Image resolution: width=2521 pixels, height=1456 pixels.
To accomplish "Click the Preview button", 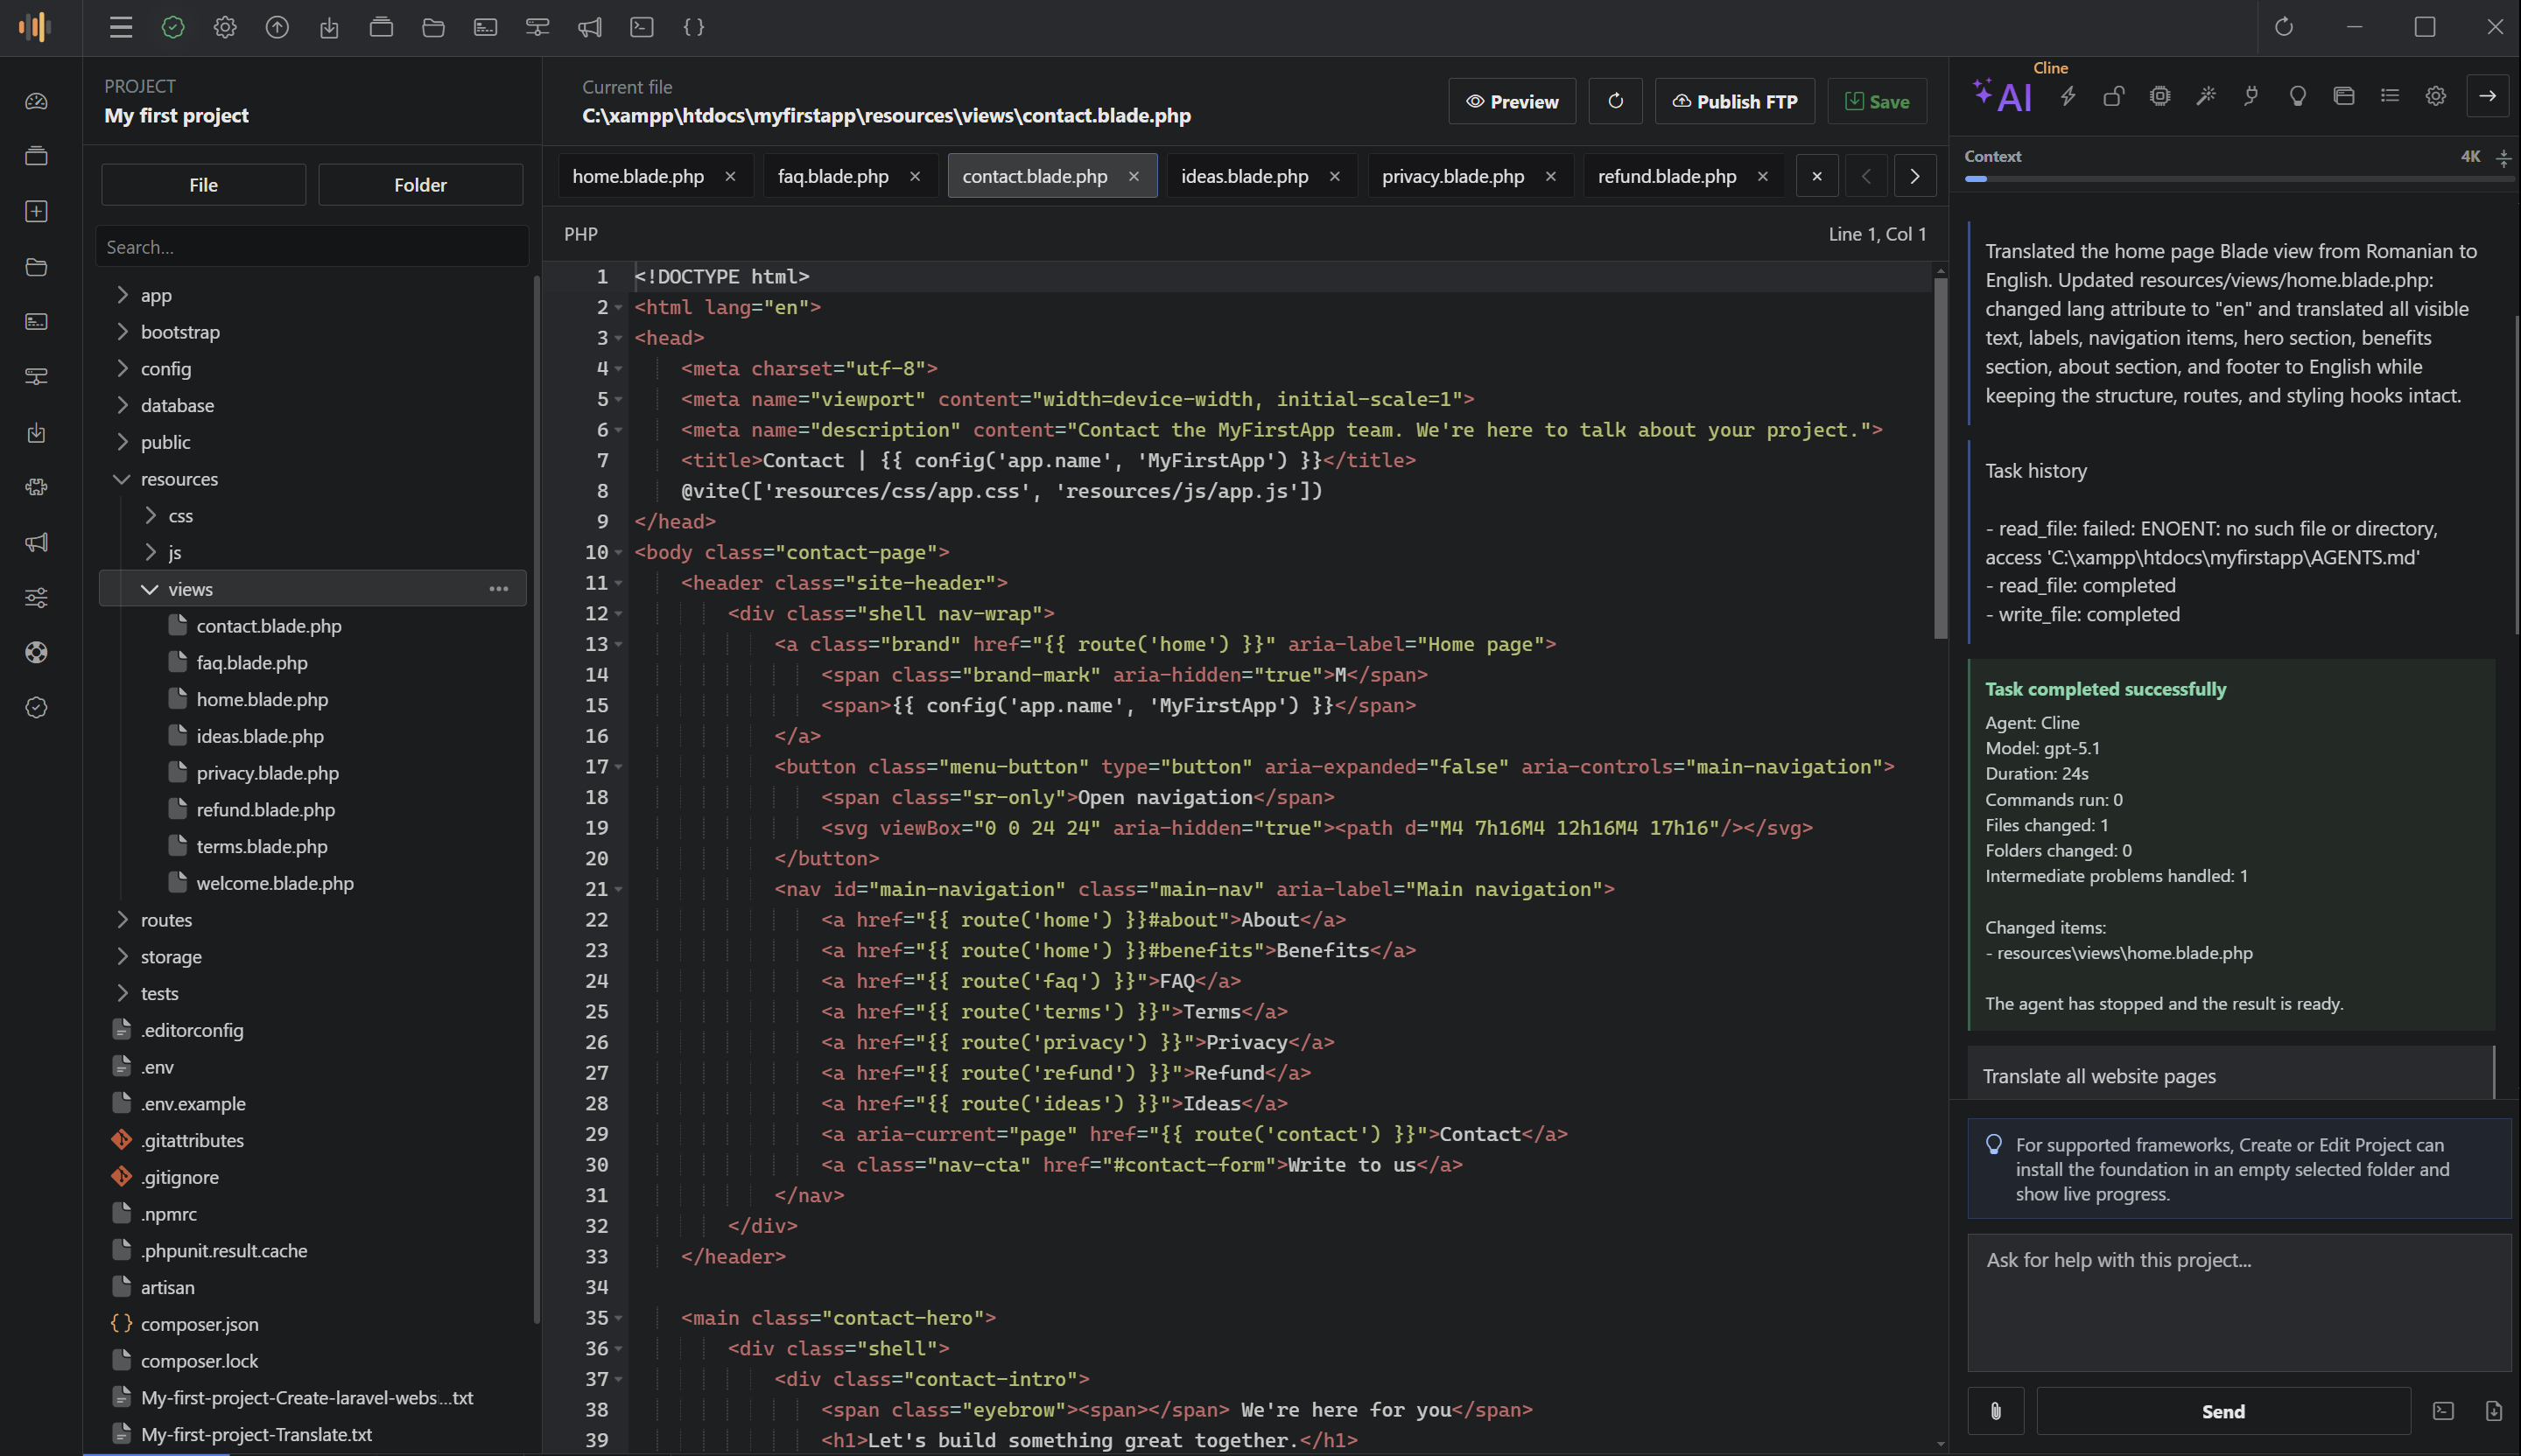I will coord(1512,101).
